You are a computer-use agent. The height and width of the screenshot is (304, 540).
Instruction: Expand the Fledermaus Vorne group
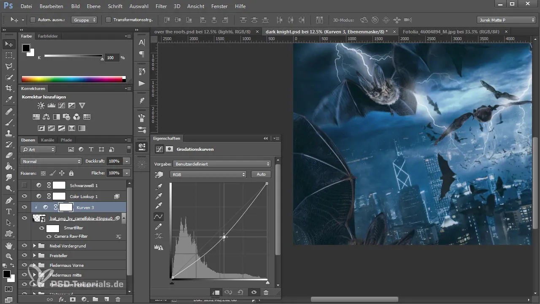click(x=34, y=265)
